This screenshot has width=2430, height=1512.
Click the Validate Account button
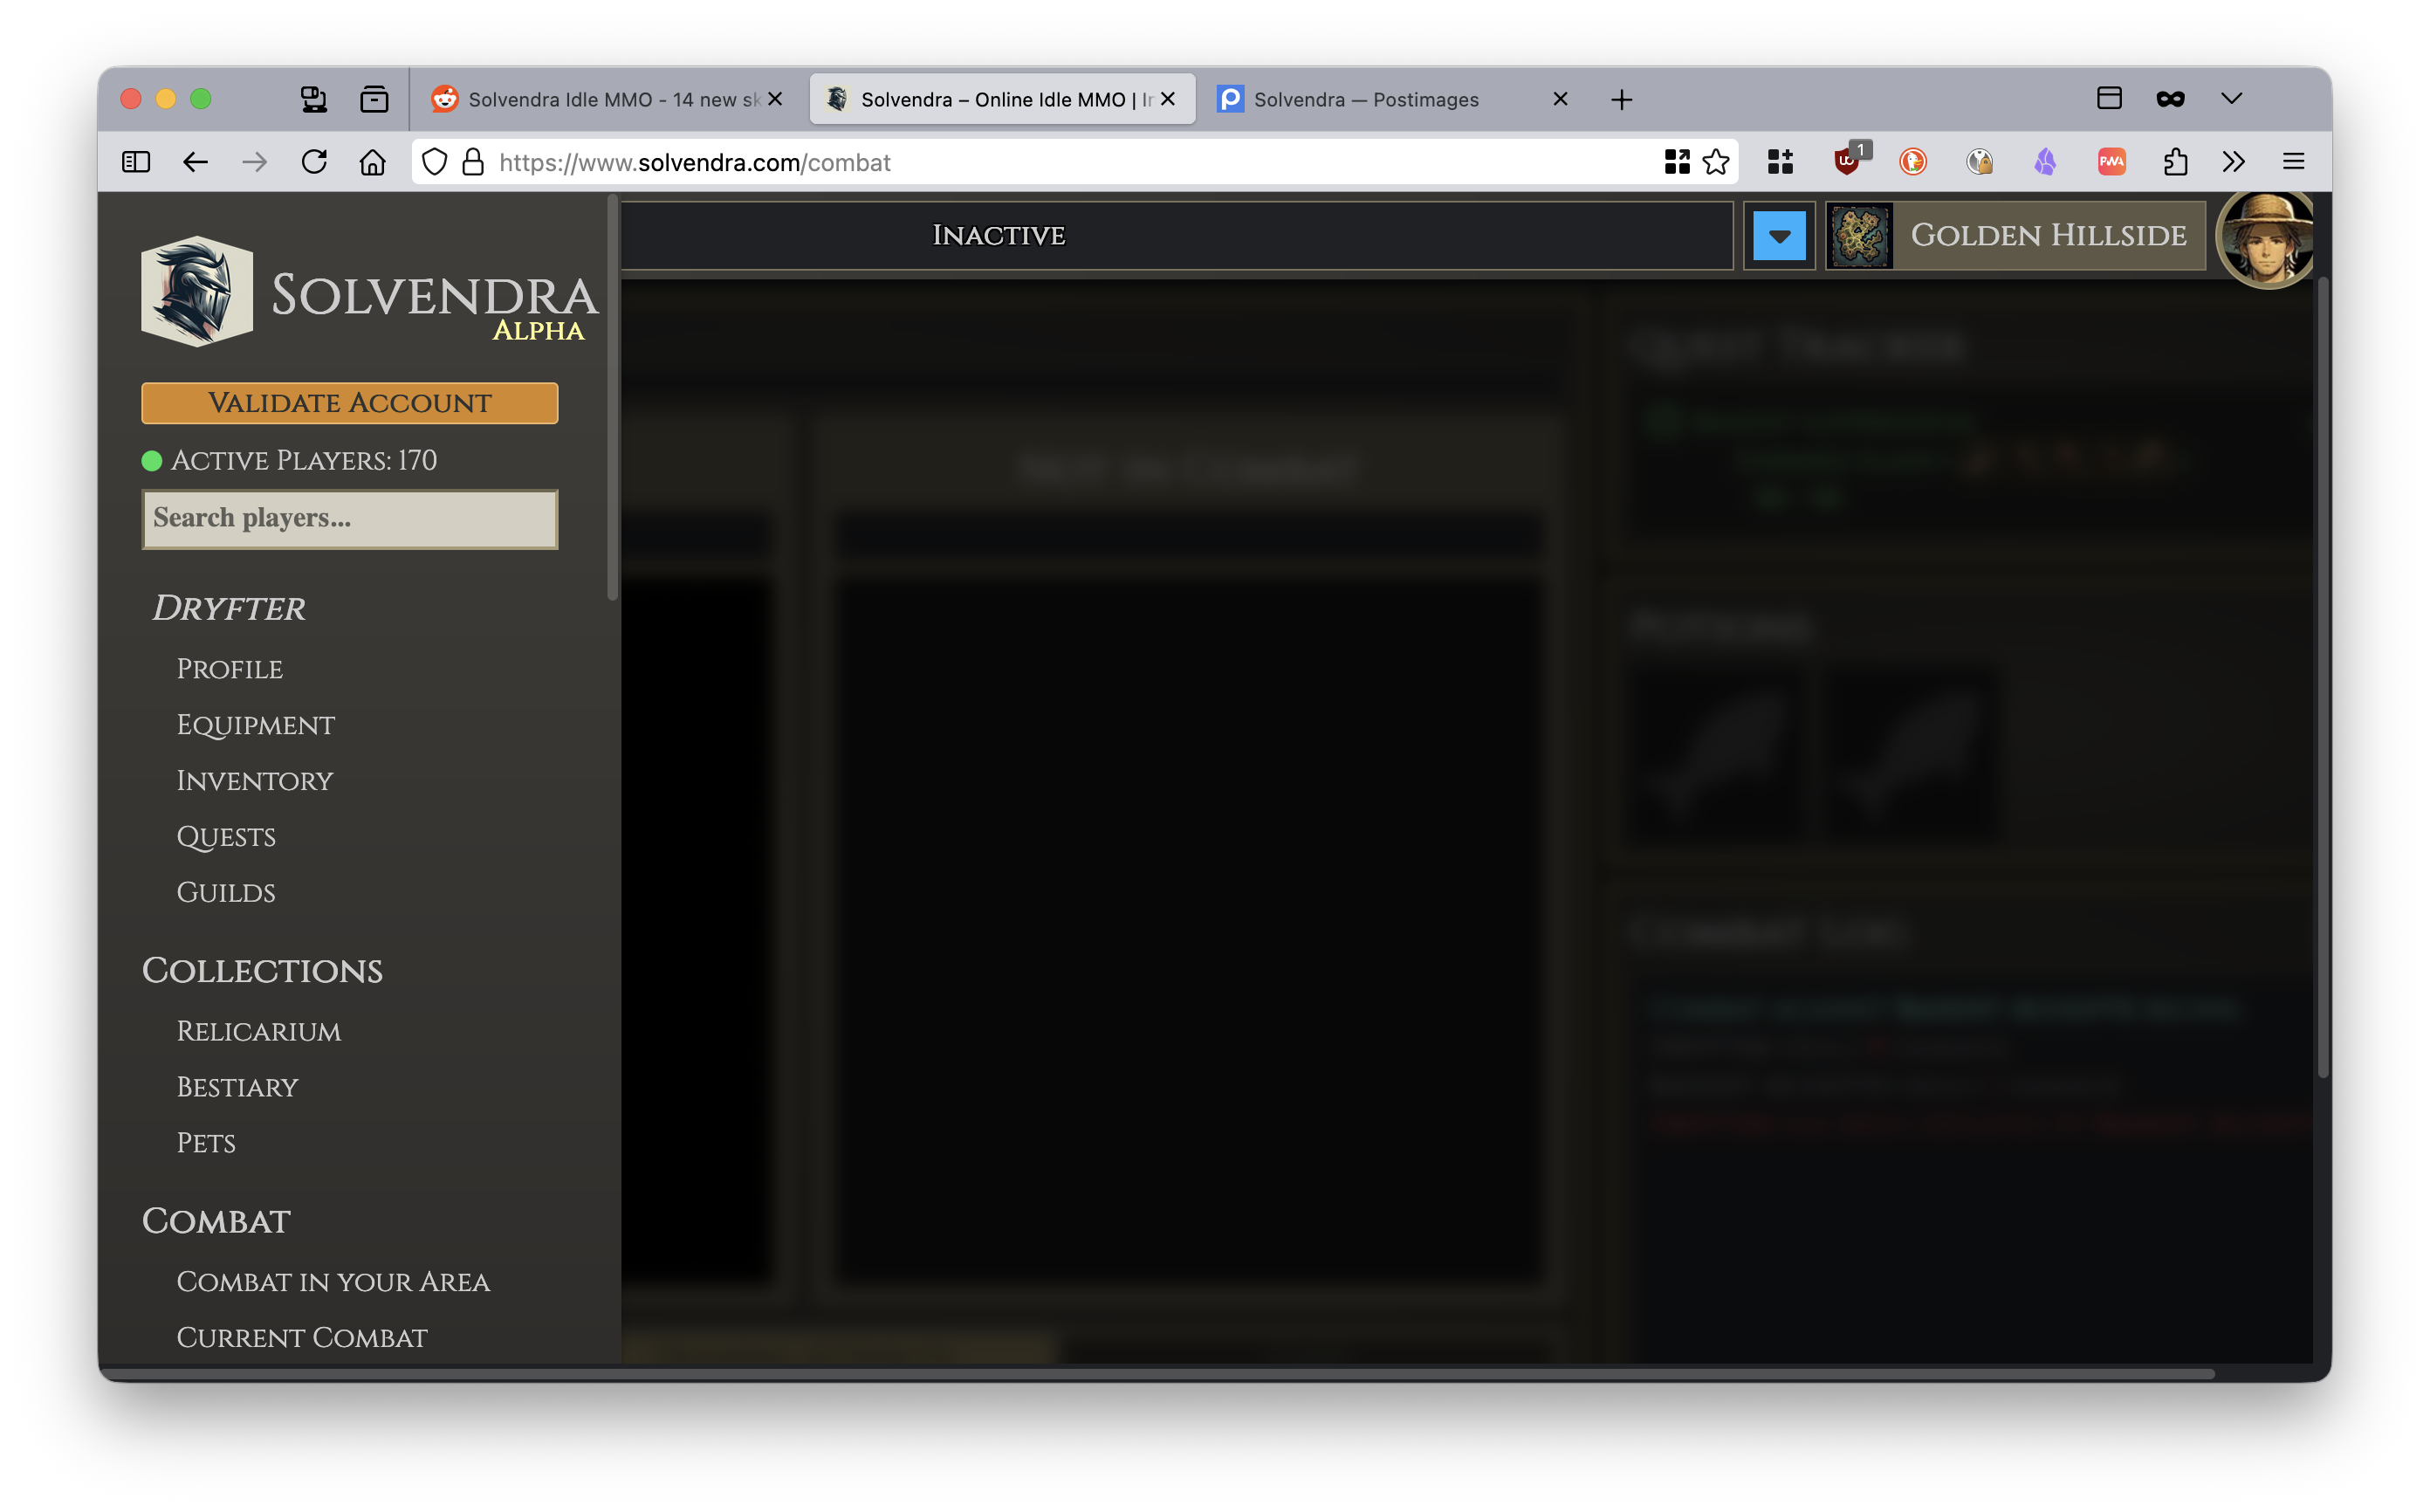click(350, 403)
